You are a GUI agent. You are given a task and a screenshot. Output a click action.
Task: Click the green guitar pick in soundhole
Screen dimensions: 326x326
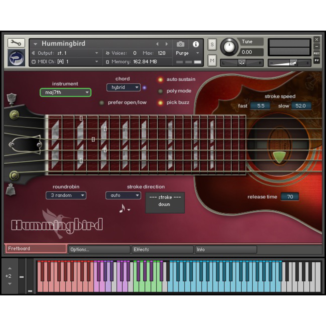pyautogui.click(x=279, y=157)
